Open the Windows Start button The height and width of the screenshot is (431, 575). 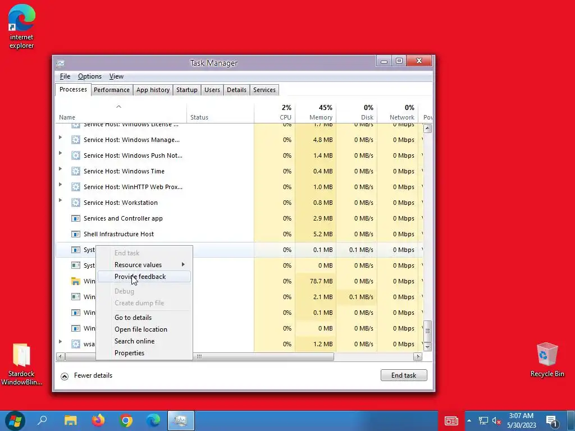click(x=15, y=420)
